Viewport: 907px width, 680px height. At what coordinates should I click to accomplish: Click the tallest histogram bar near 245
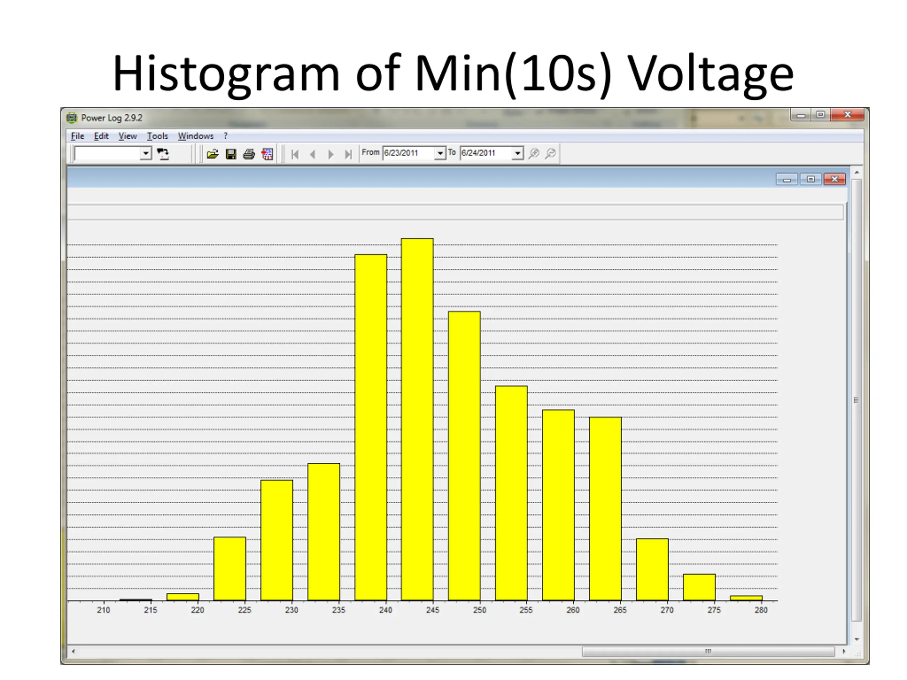[x=417, y=419]
